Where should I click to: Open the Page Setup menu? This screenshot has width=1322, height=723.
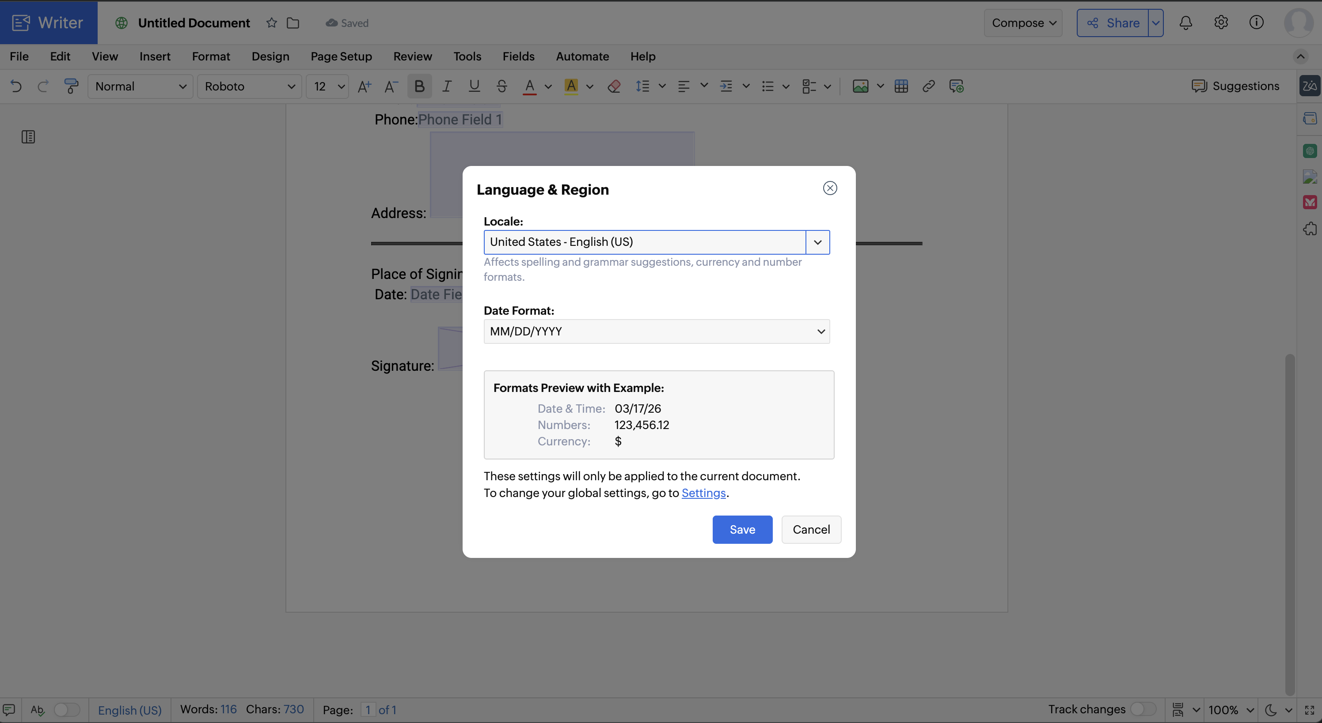(341, 56)
